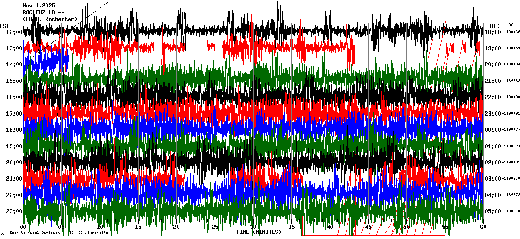The height and width of the screenshot is (239, 520).
Task: Click the TIME (MINUTES) axis title
Action: 259,232
